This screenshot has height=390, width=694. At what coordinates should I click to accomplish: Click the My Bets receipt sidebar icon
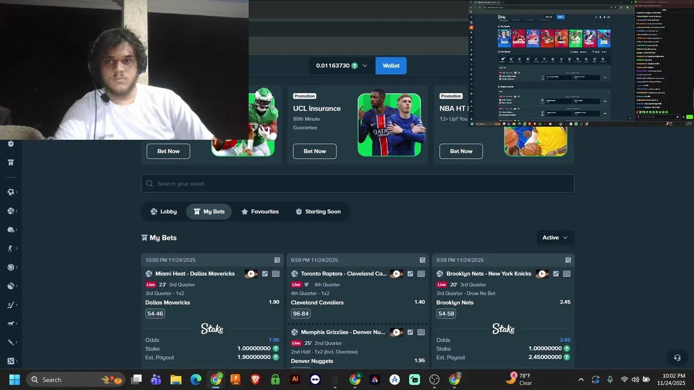pyautogui.click(x=10, y=162)
